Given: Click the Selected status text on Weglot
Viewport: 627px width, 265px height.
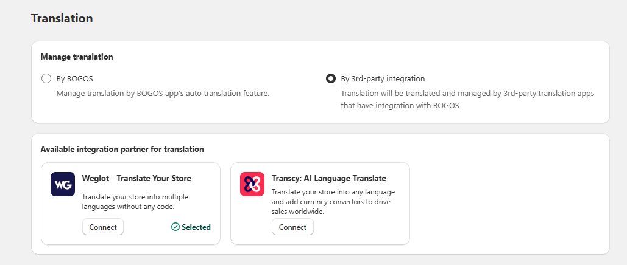Looking at the screenshot, I should [196, 227].
